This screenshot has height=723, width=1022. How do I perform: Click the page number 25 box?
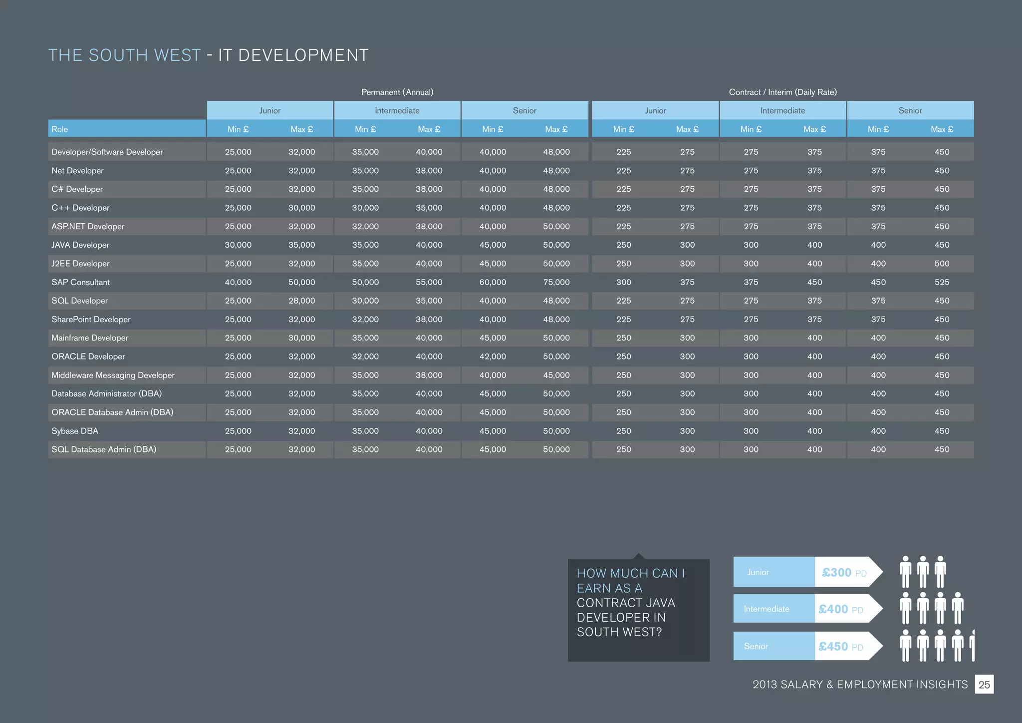coord(984,684)
